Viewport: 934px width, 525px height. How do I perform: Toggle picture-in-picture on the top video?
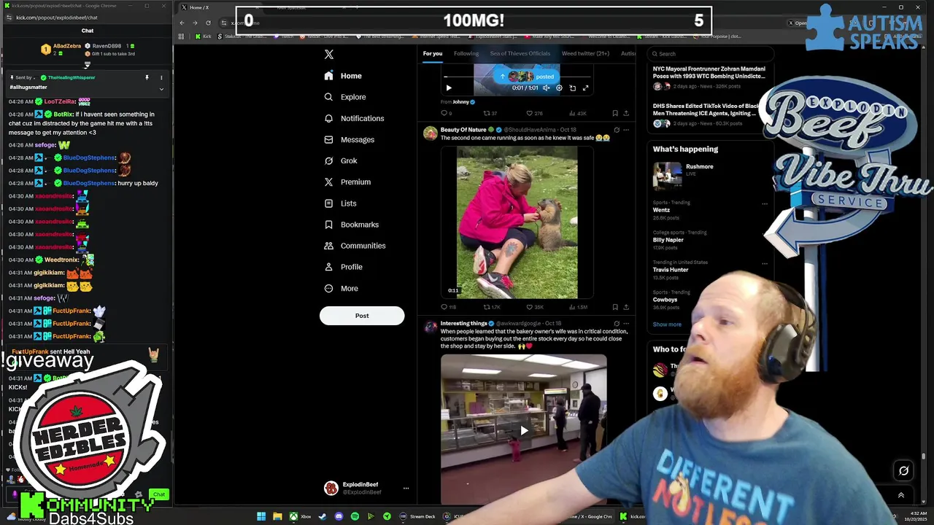[572, 87]
